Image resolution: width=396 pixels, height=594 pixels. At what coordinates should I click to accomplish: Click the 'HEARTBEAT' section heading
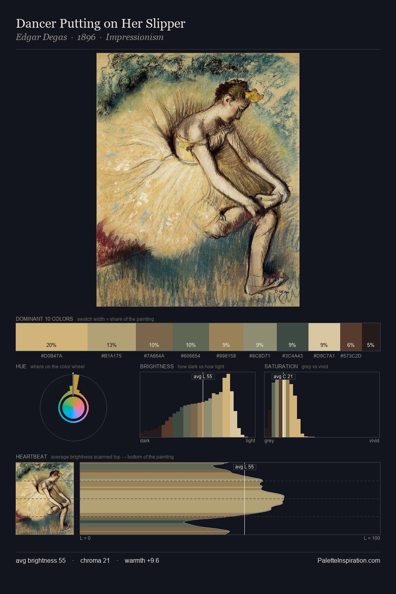tap(31, 457)
